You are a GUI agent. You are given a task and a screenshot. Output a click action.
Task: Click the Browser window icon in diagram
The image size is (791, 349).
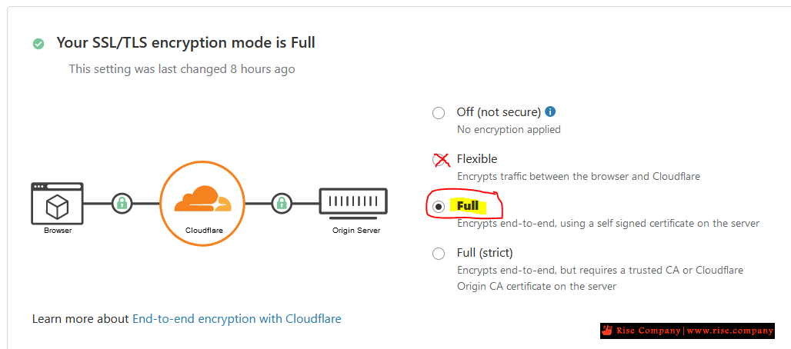tap(57, 203)
